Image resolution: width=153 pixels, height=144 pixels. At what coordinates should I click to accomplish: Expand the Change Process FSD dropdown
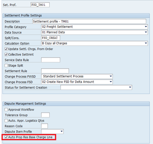coord(111,82)
